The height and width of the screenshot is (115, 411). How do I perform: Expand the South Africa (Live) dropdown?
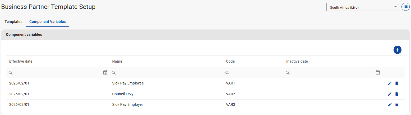coord(363,7)
